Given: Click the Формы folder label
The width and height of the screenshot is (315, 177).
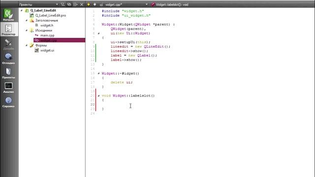Looking at the screenshot, I should point(41,45).
